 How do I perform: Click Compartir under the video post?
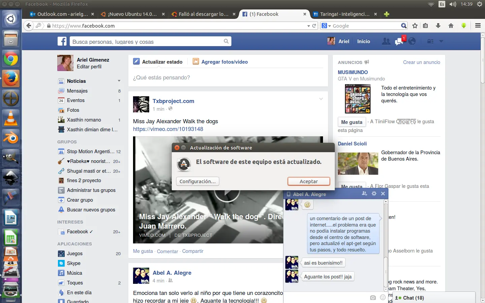point(193,251)
